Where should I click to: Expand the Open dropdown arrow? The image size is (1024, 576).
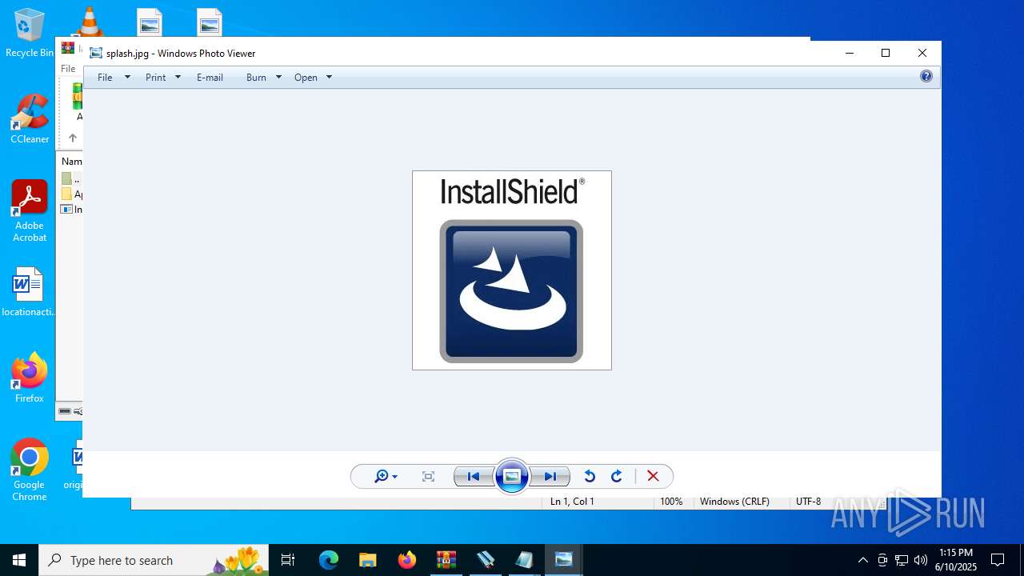click(x=329, y=78)
